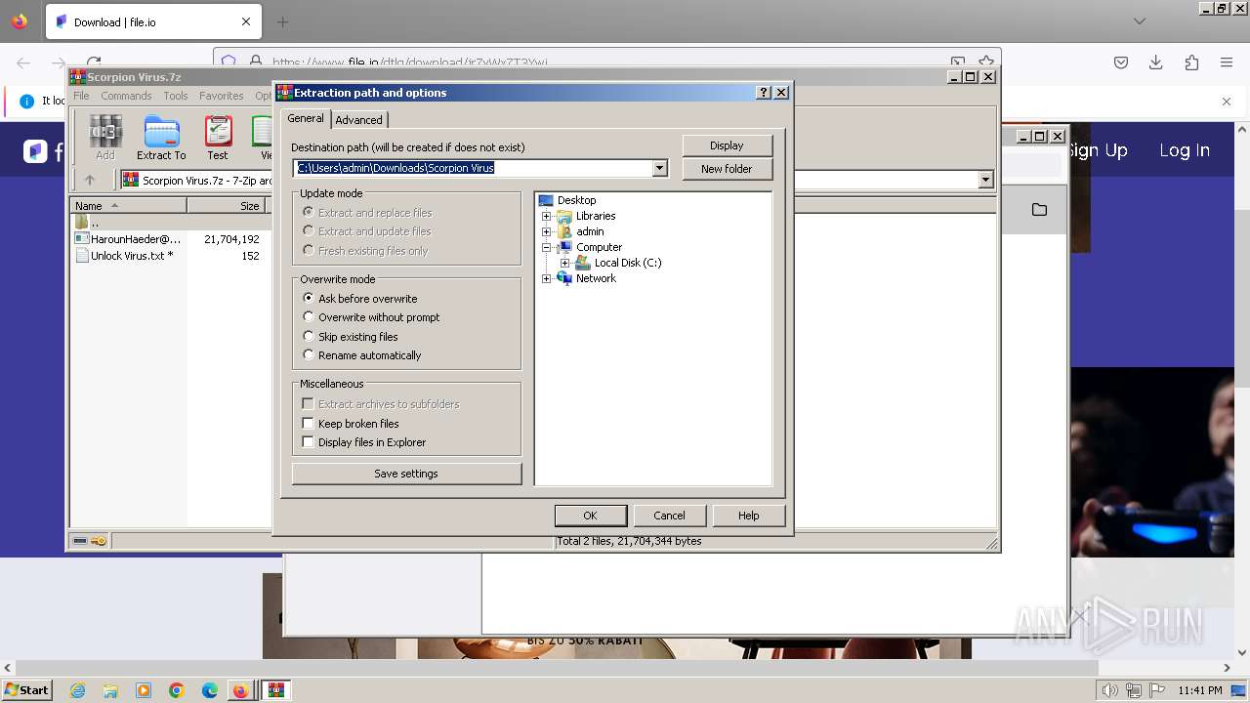Click the Save settings button
This screenshot has height=703, width=1250.
406,474
